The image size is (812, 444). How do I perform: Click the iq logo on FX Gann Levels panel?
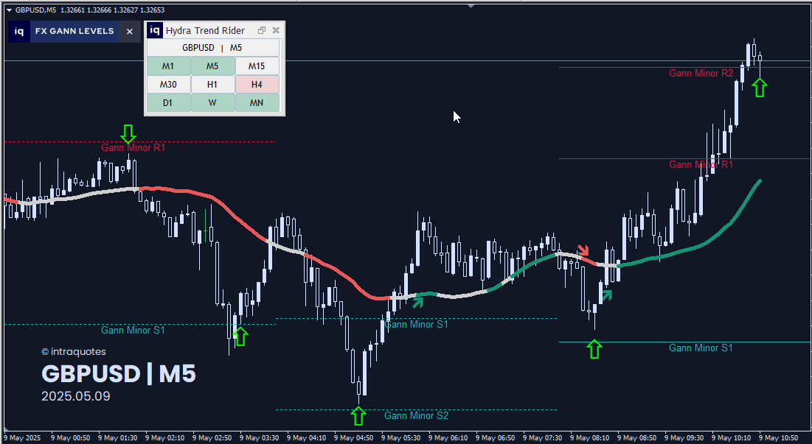tap(18, 32)
